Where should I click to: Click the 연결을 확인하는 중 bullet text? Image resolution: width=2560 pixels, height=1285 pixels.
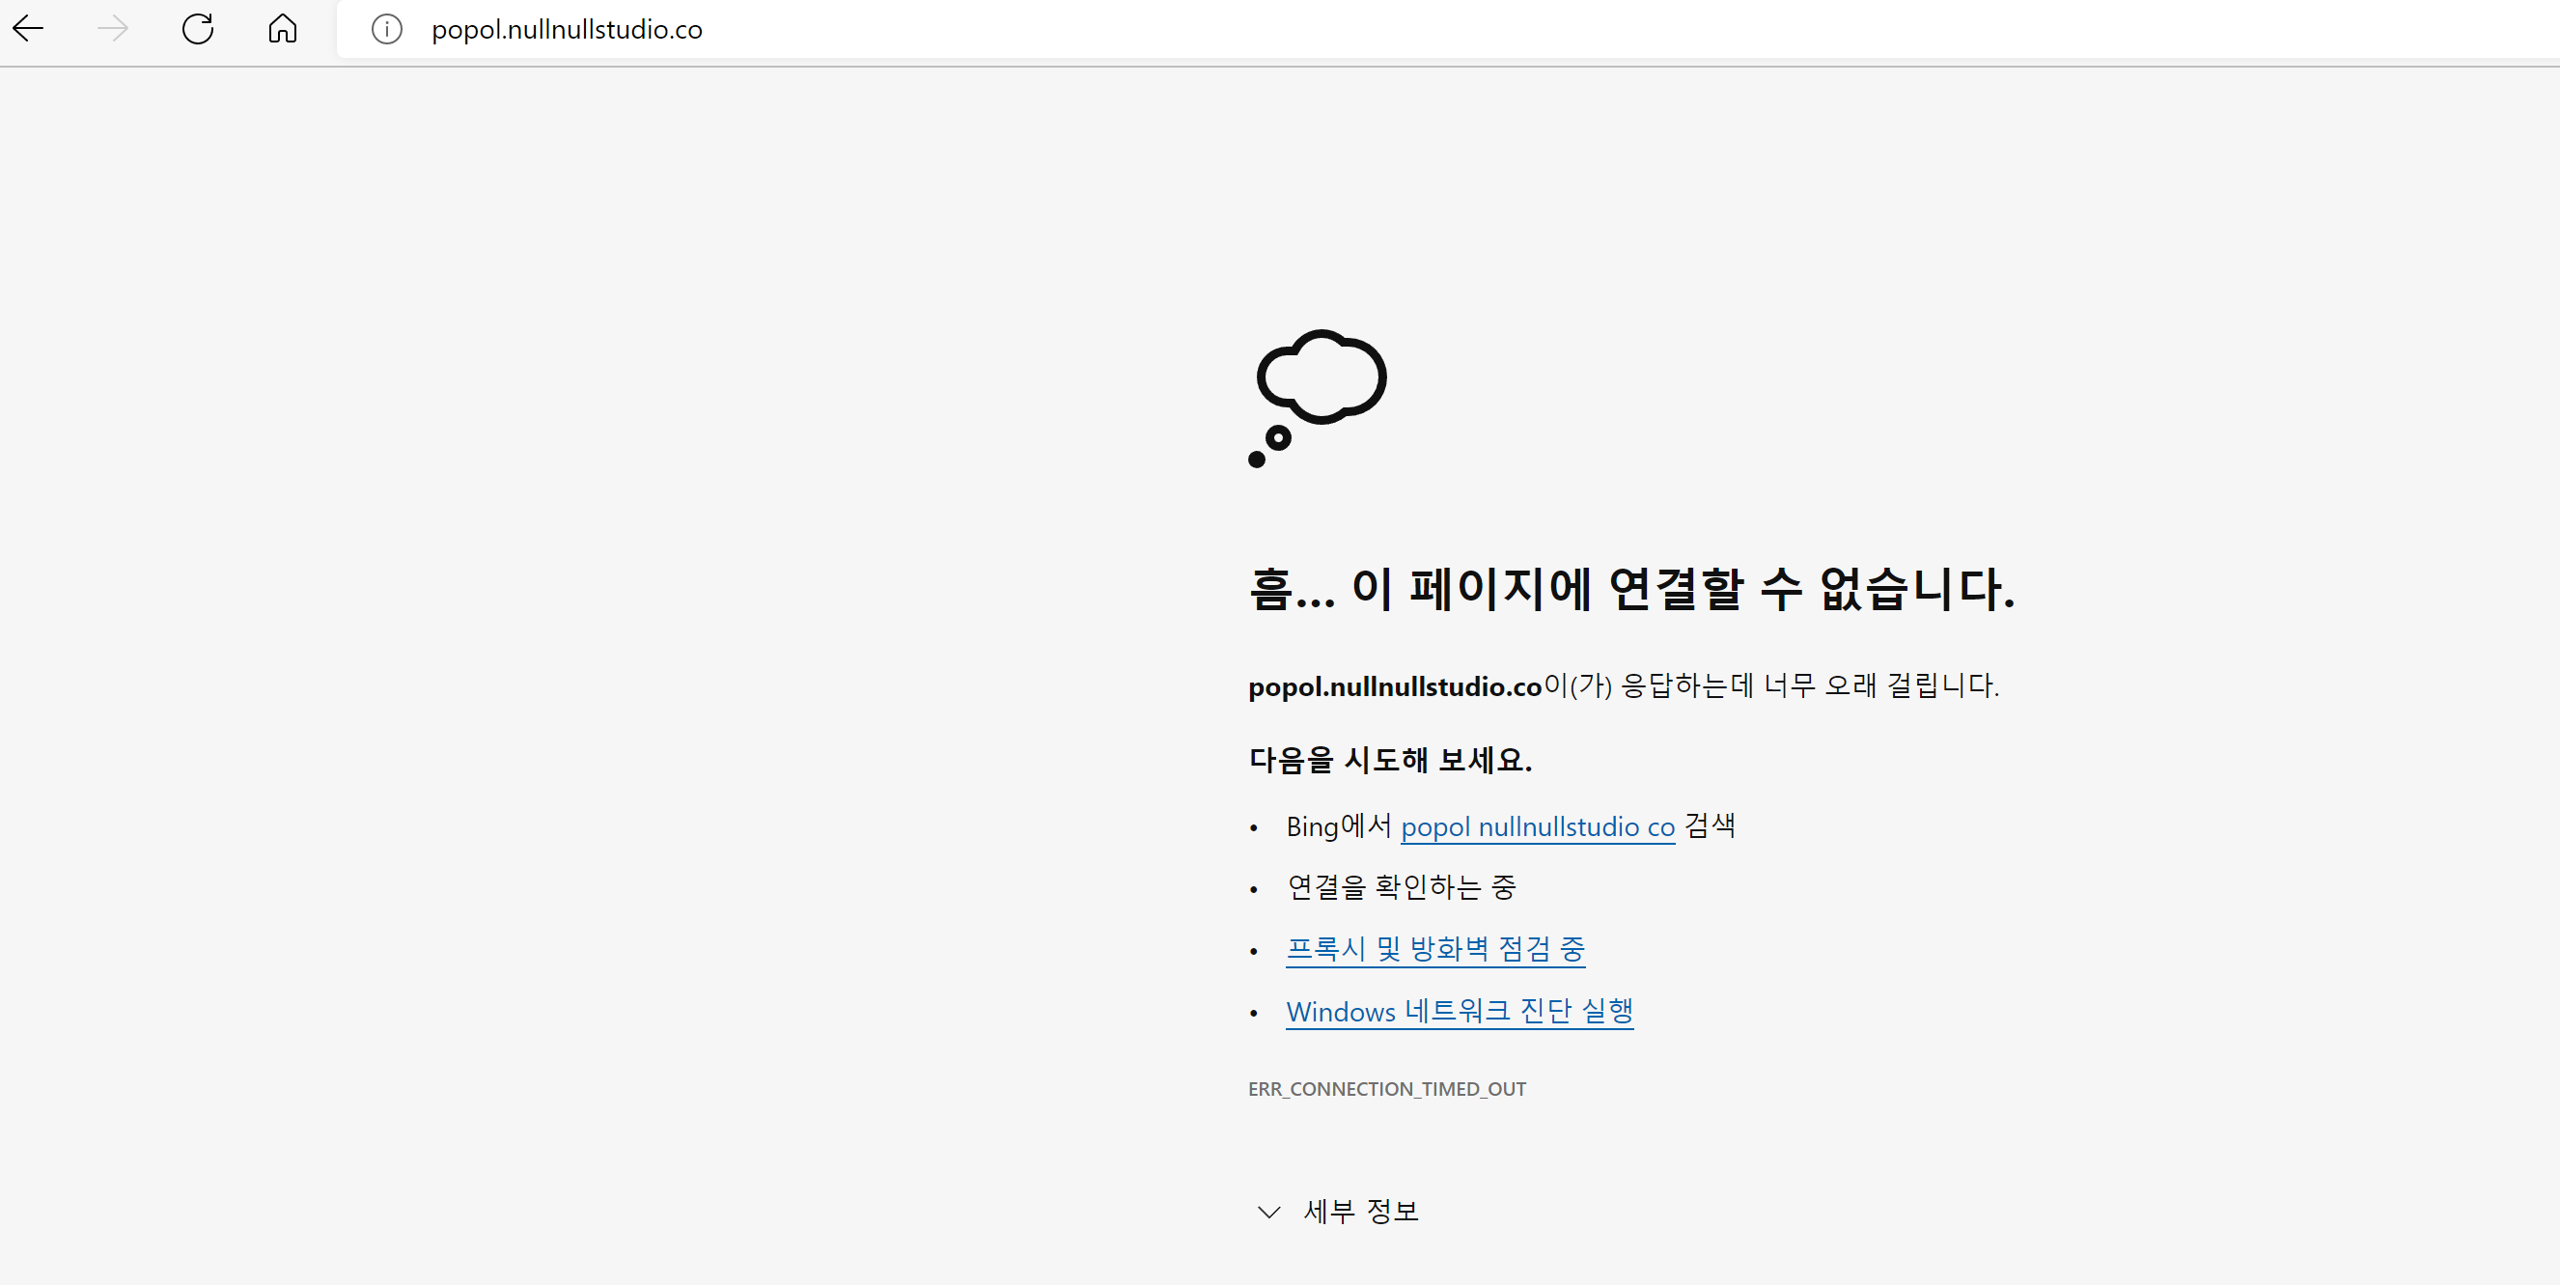(1401, 886)
